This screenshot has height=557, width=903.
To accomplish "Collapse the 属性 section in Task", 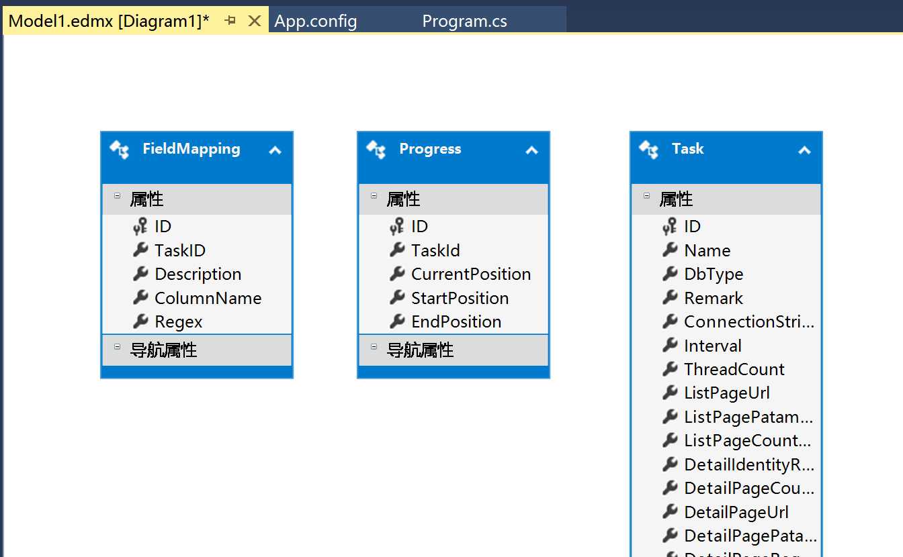I will tap(646, 196).
